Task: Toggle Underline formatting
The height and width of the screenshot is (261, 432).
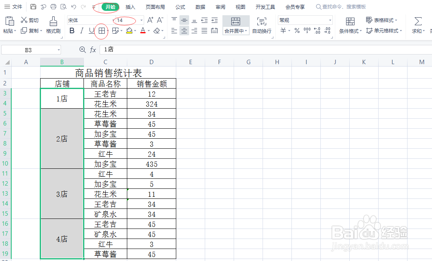Action: [92, 30]
